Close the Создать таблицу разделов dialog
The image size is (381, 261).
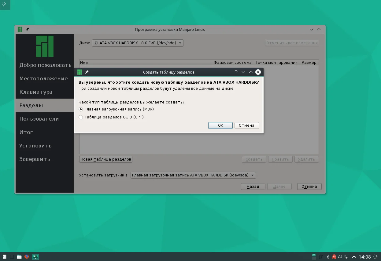click(x=258, y=72)
